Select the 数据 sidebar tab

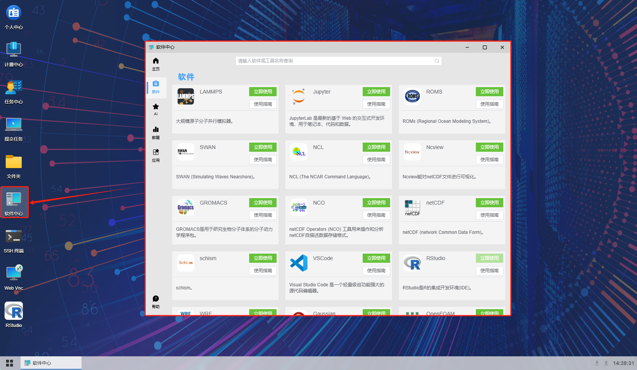click(156, 133)
